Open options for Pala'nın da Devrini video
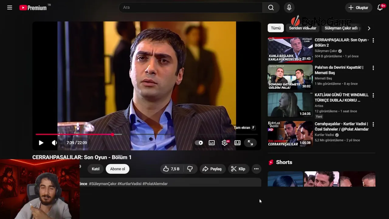 point(373,68)
